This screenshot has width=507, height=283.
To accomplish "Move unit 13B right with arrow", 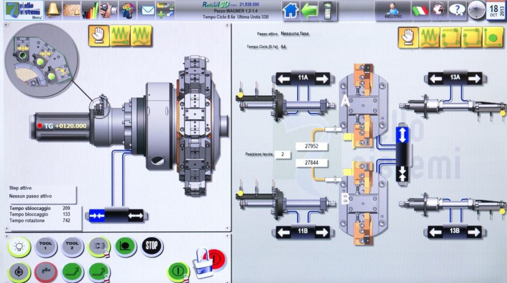I will pos(474,232).
